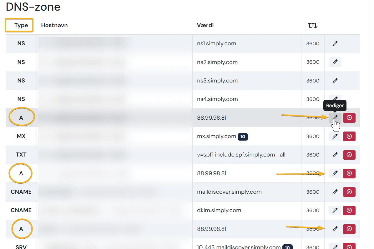Edit the A record just above the SRV row
The image size is (374, 249).
click(335, 229)
